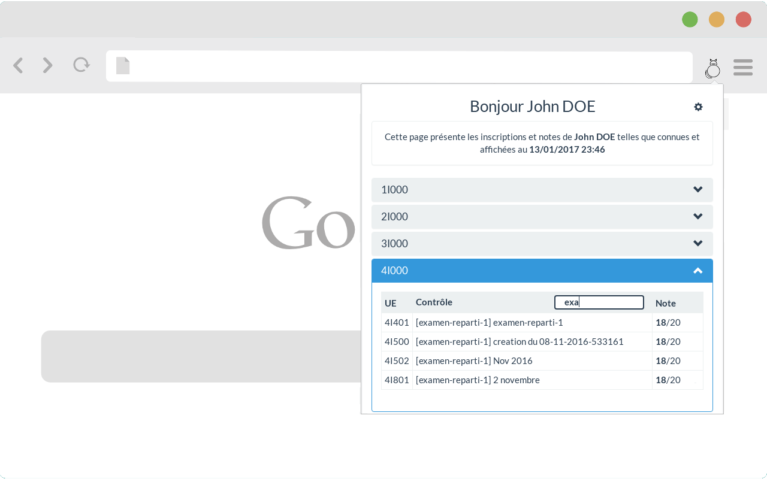This screenshot has height=479, width=767.
Task: Open the settings gear in popup
Action: (x=698, y=107)
